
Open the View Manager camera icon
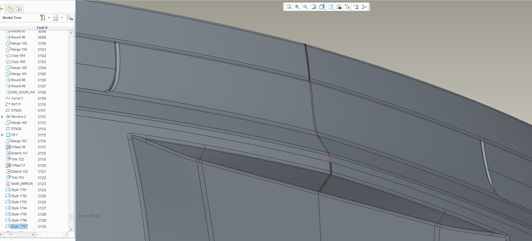(339, 7)
